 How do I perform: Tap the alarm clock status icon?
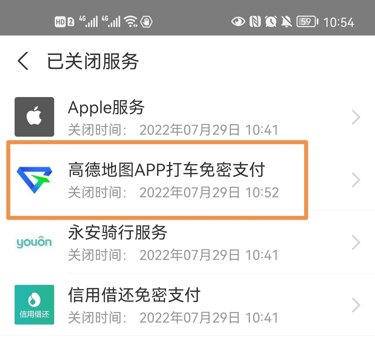(271, 22)
